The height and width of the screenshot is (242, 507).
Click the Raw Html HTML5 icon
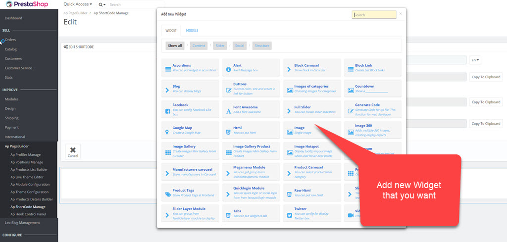[289, 194]
